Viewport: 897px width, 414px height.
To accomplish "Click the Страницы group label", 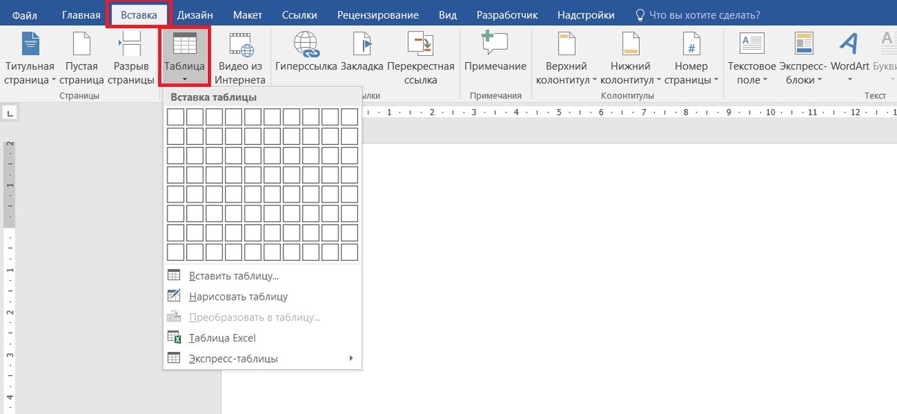I will 79,96.
